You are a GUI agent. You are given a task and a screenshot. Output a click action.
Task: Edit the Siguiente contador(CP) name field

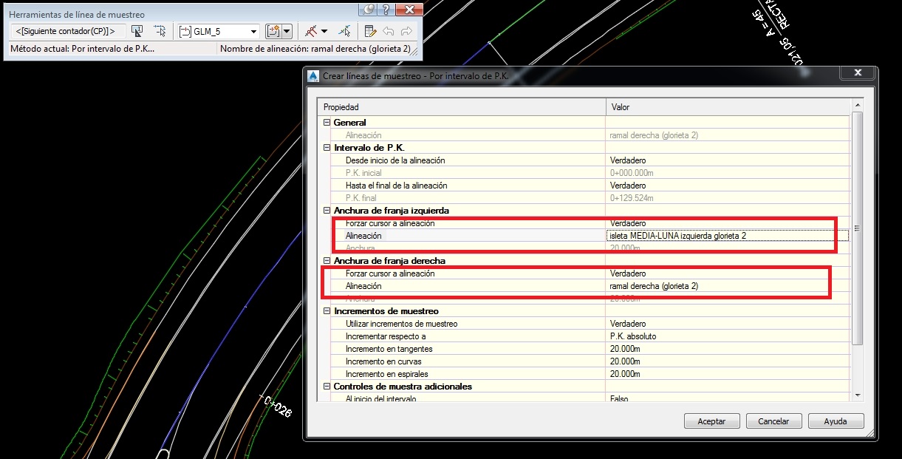pos(66,30)
